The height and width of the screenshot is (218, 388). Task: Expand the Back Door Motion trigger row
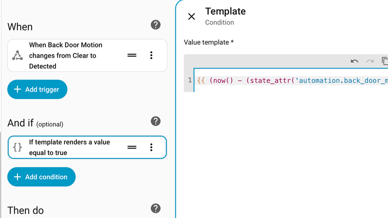tap(71, 55)
